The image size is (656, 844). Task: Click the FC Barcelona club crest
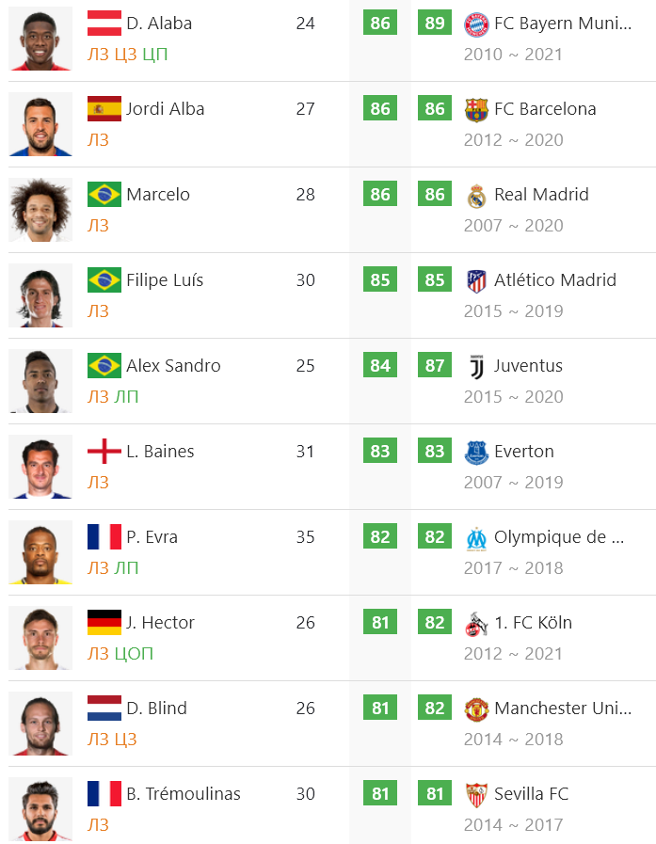click(x=476, y=110)
